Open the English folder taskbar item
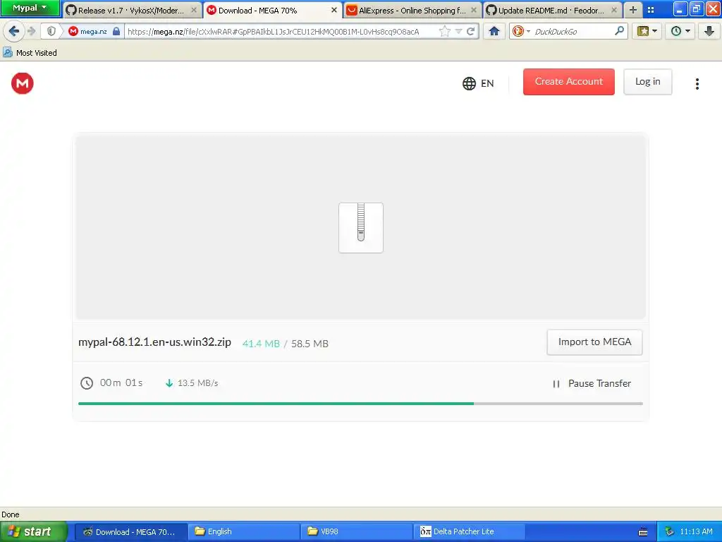 [x=243, y=531]
